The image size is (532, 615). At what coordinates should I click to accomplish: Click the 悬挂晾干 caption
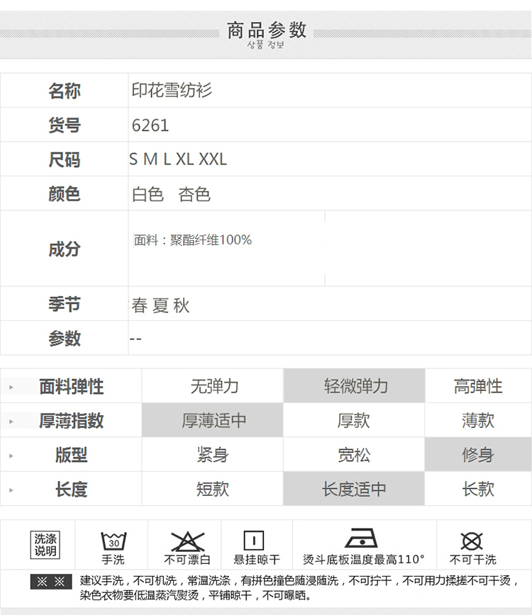pyautogui.click(x=257, y=560)
